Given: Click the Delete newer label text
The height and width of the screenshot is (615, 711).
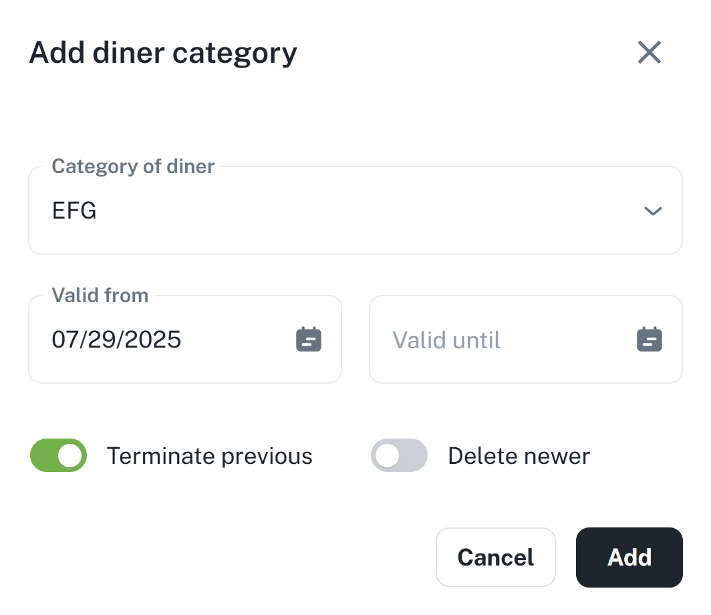Looking at the screenshot, I should [x=519, y=456].
